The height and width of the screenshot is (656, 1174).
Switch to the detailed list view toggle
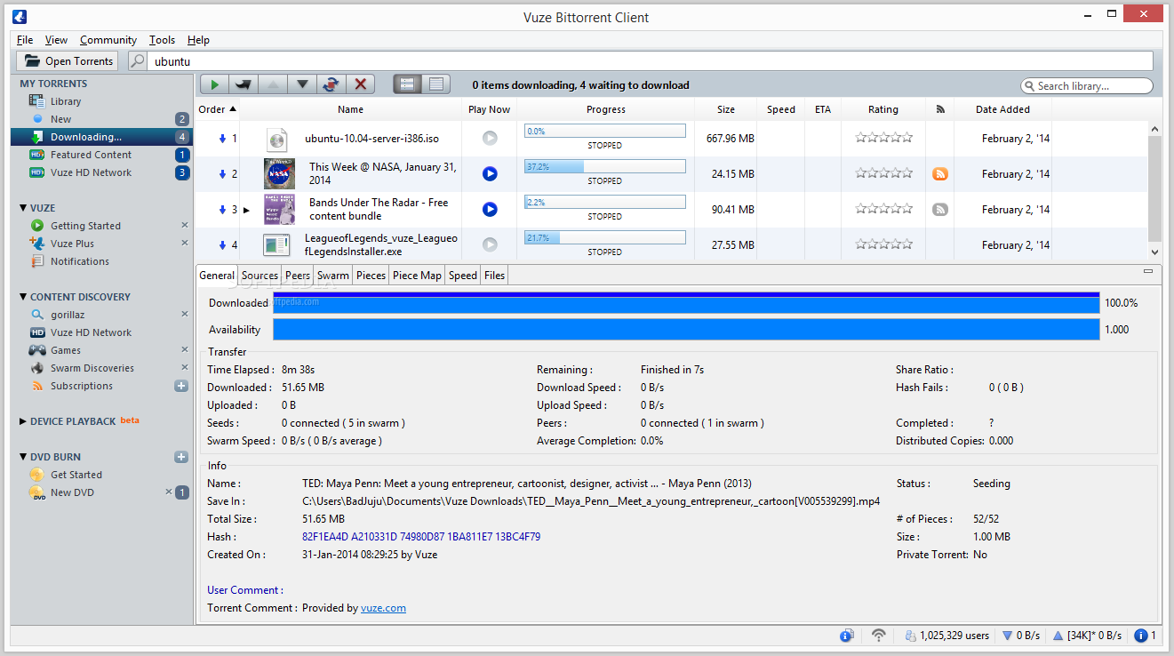click(x=408, y=84)
